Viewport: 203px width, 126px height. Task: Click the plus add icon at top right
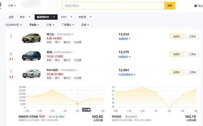point(195,6)
